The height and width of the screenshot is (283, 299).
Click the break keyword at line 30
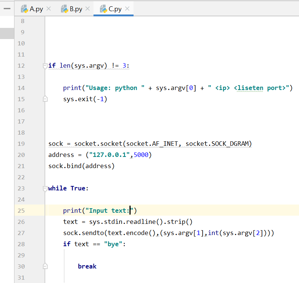[x=87, y=266]
